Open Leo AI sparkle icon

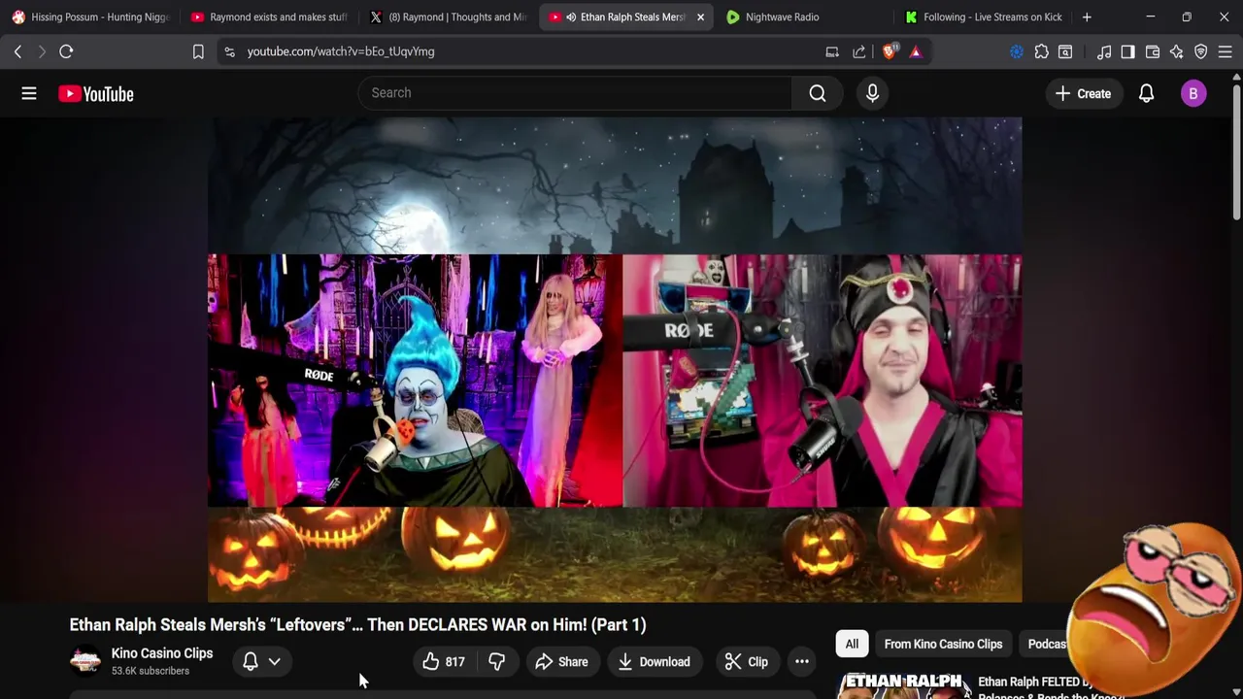coord(1177,51)
